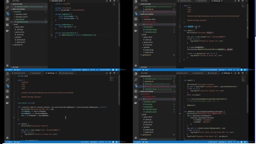Open Extensions view in top-right window
256x144 pixels.
[x=136, y=25]
